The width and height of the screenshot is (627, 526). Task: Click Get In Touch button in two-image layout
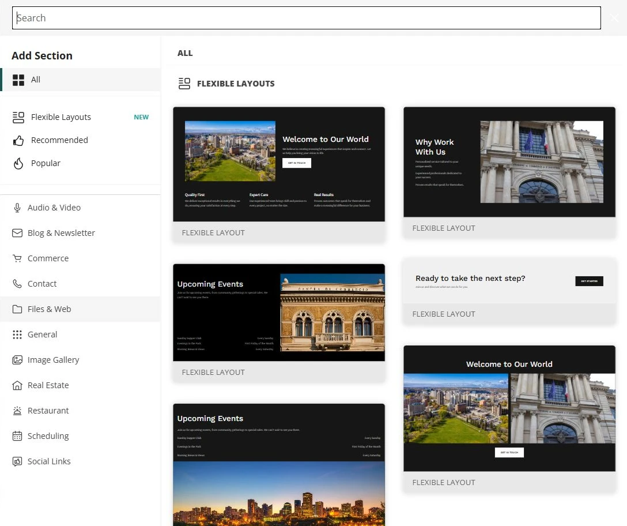point(509,452)
